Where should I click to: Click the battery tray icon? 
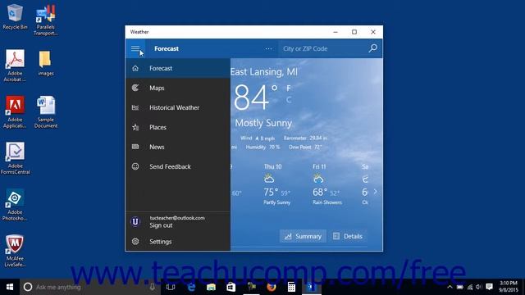[459, 287]
